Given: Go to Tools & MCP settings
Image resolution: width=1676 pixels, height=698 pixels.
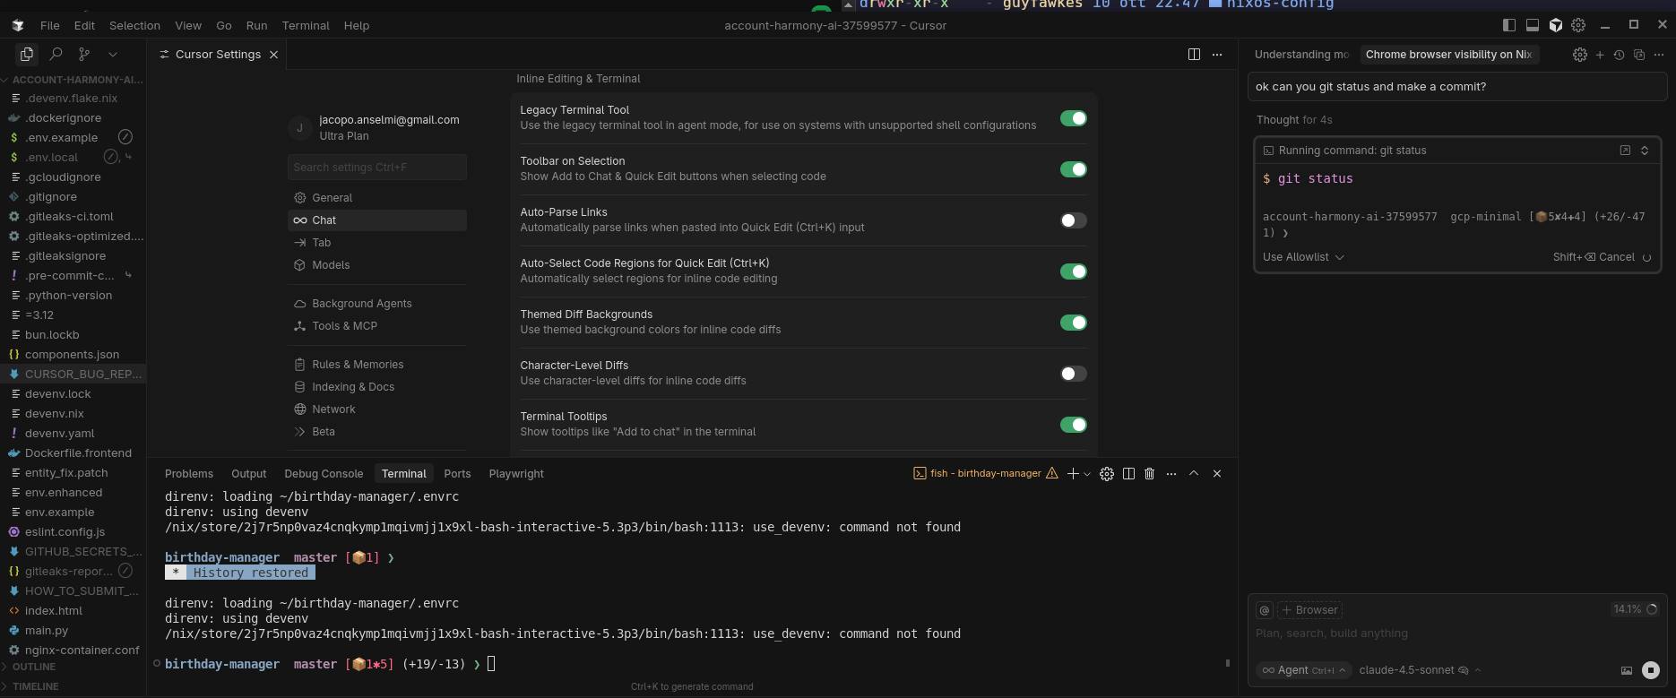Looking at the screenshot, I should pos(377,326).
